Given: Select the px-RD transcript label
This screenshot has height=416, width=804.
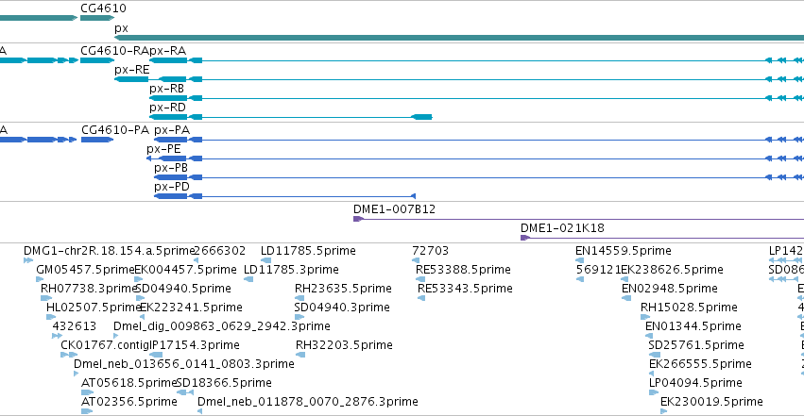Looking at the screenshot, I should tap(167, 108).
